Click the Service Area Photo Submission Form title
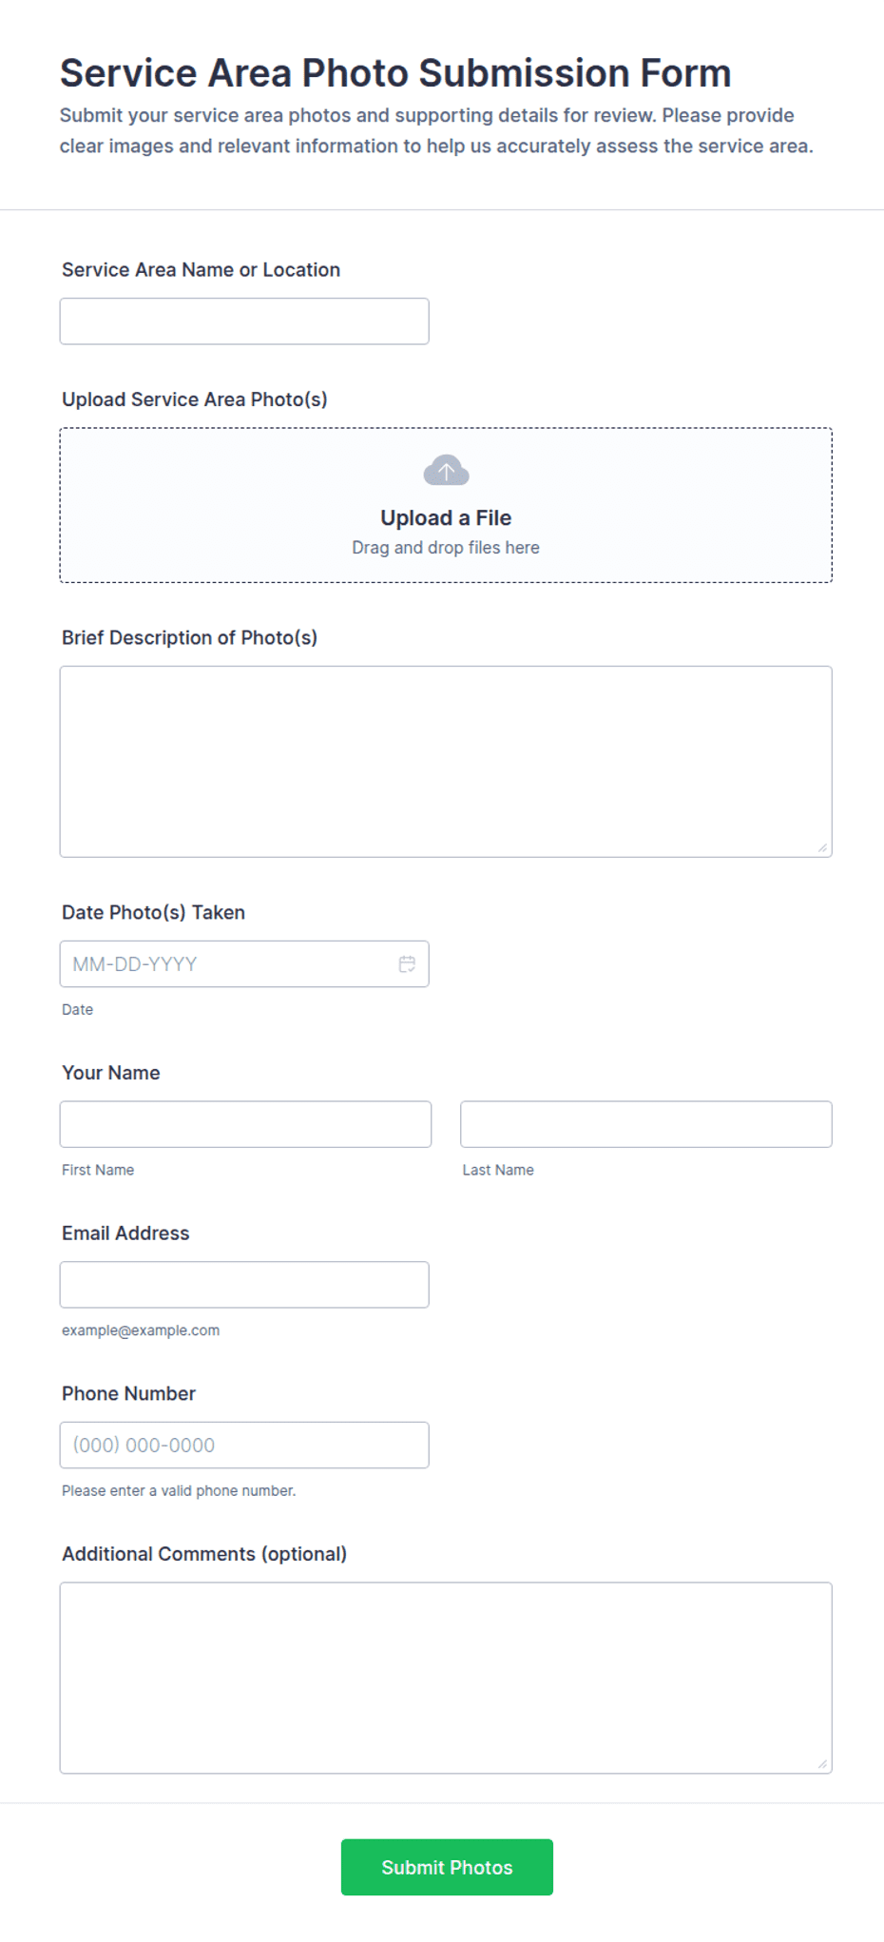 coord(395,73)
